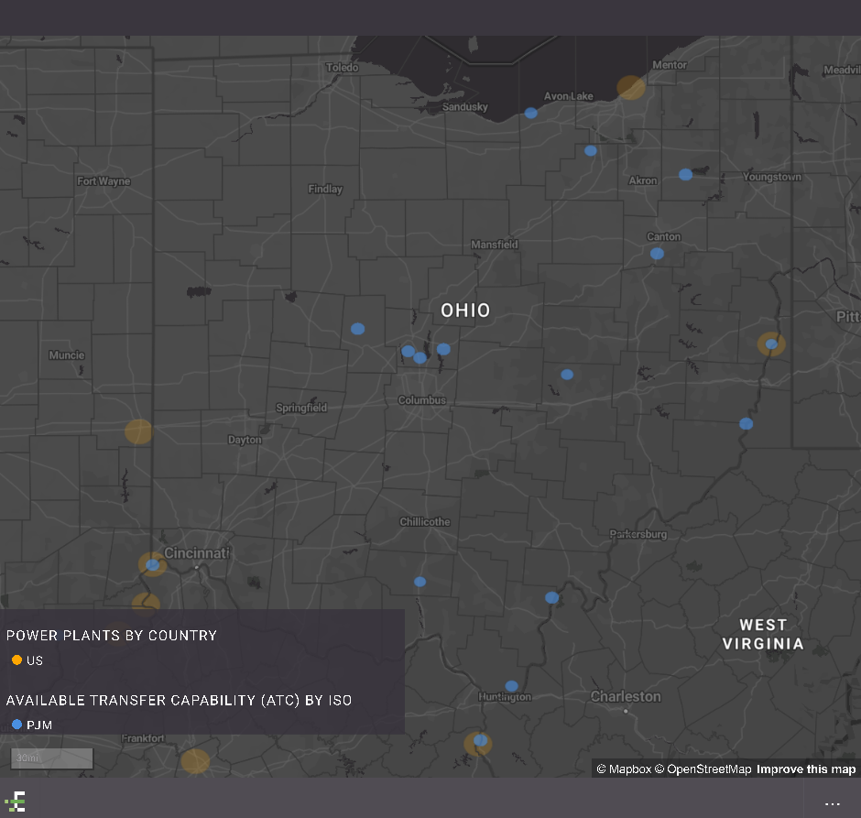
Task: Click the Improve this map link
Action: click(806, 769)
